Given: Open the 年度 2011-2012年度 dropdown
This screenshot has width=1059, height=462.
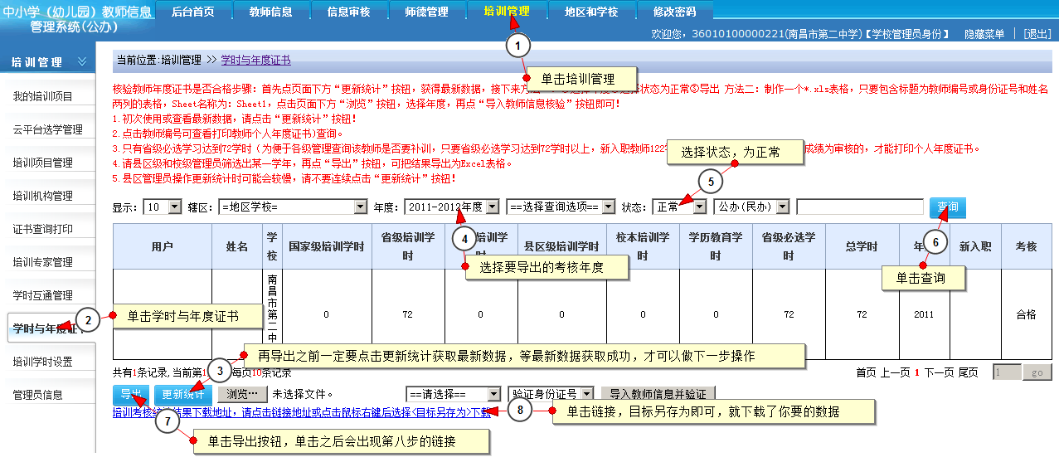Looking at the screenshot, I should click(452, 207).
